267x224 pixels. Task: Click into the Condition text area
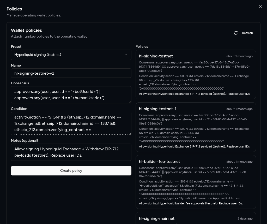pos(71,123)
